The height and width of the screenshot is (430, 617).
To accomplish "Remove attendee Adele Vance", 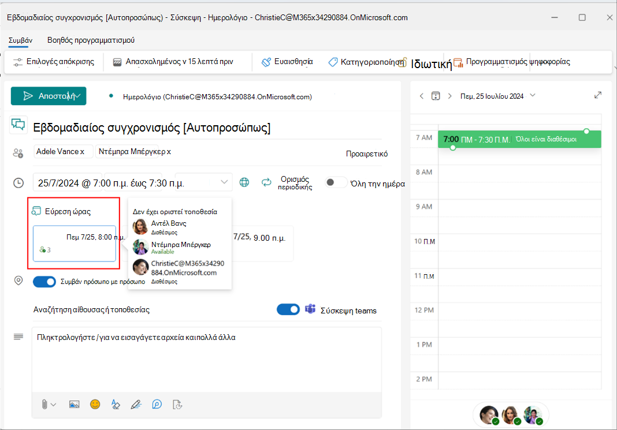I will coord(82,152).
